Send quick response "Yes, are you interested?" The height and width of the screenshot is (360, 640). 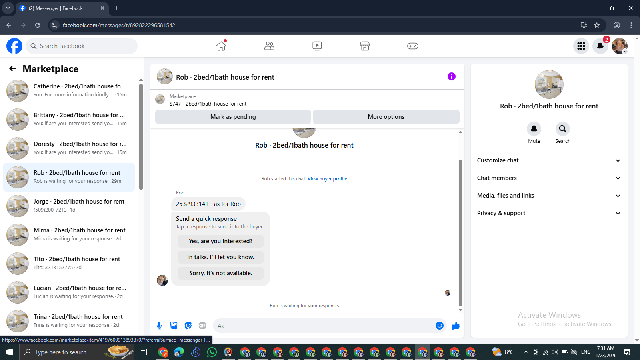tap(220, 241)
